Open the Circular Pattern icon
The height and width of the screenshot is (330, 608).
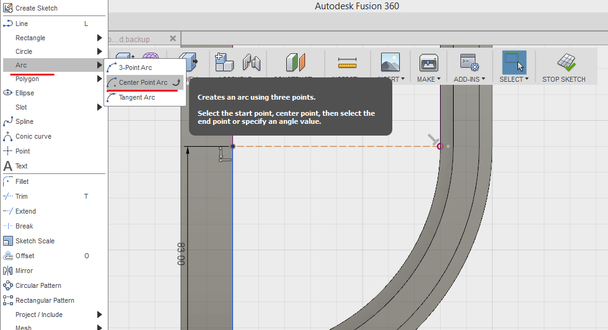click(8, 285)
